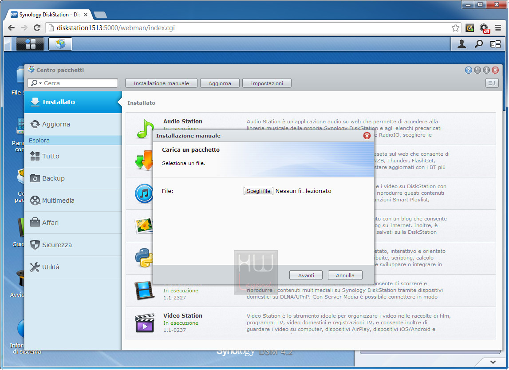509x370 pixels.
Task: Click the Audio Station package icon
Action: point(145,129)
